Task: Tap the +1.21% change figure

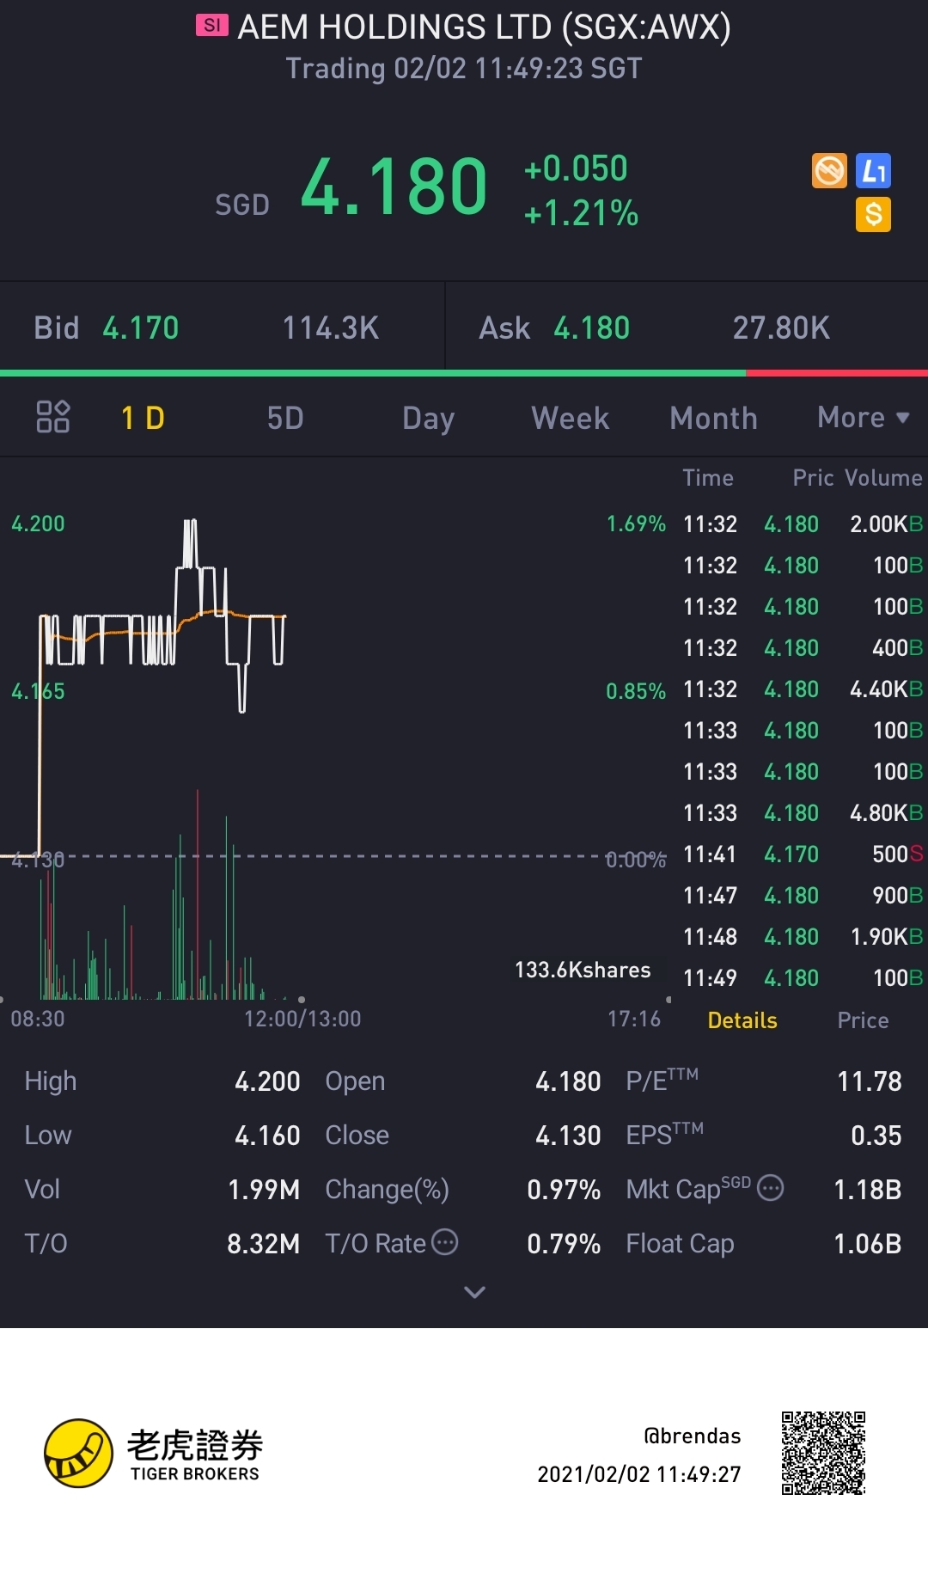Action: point(581,213)
